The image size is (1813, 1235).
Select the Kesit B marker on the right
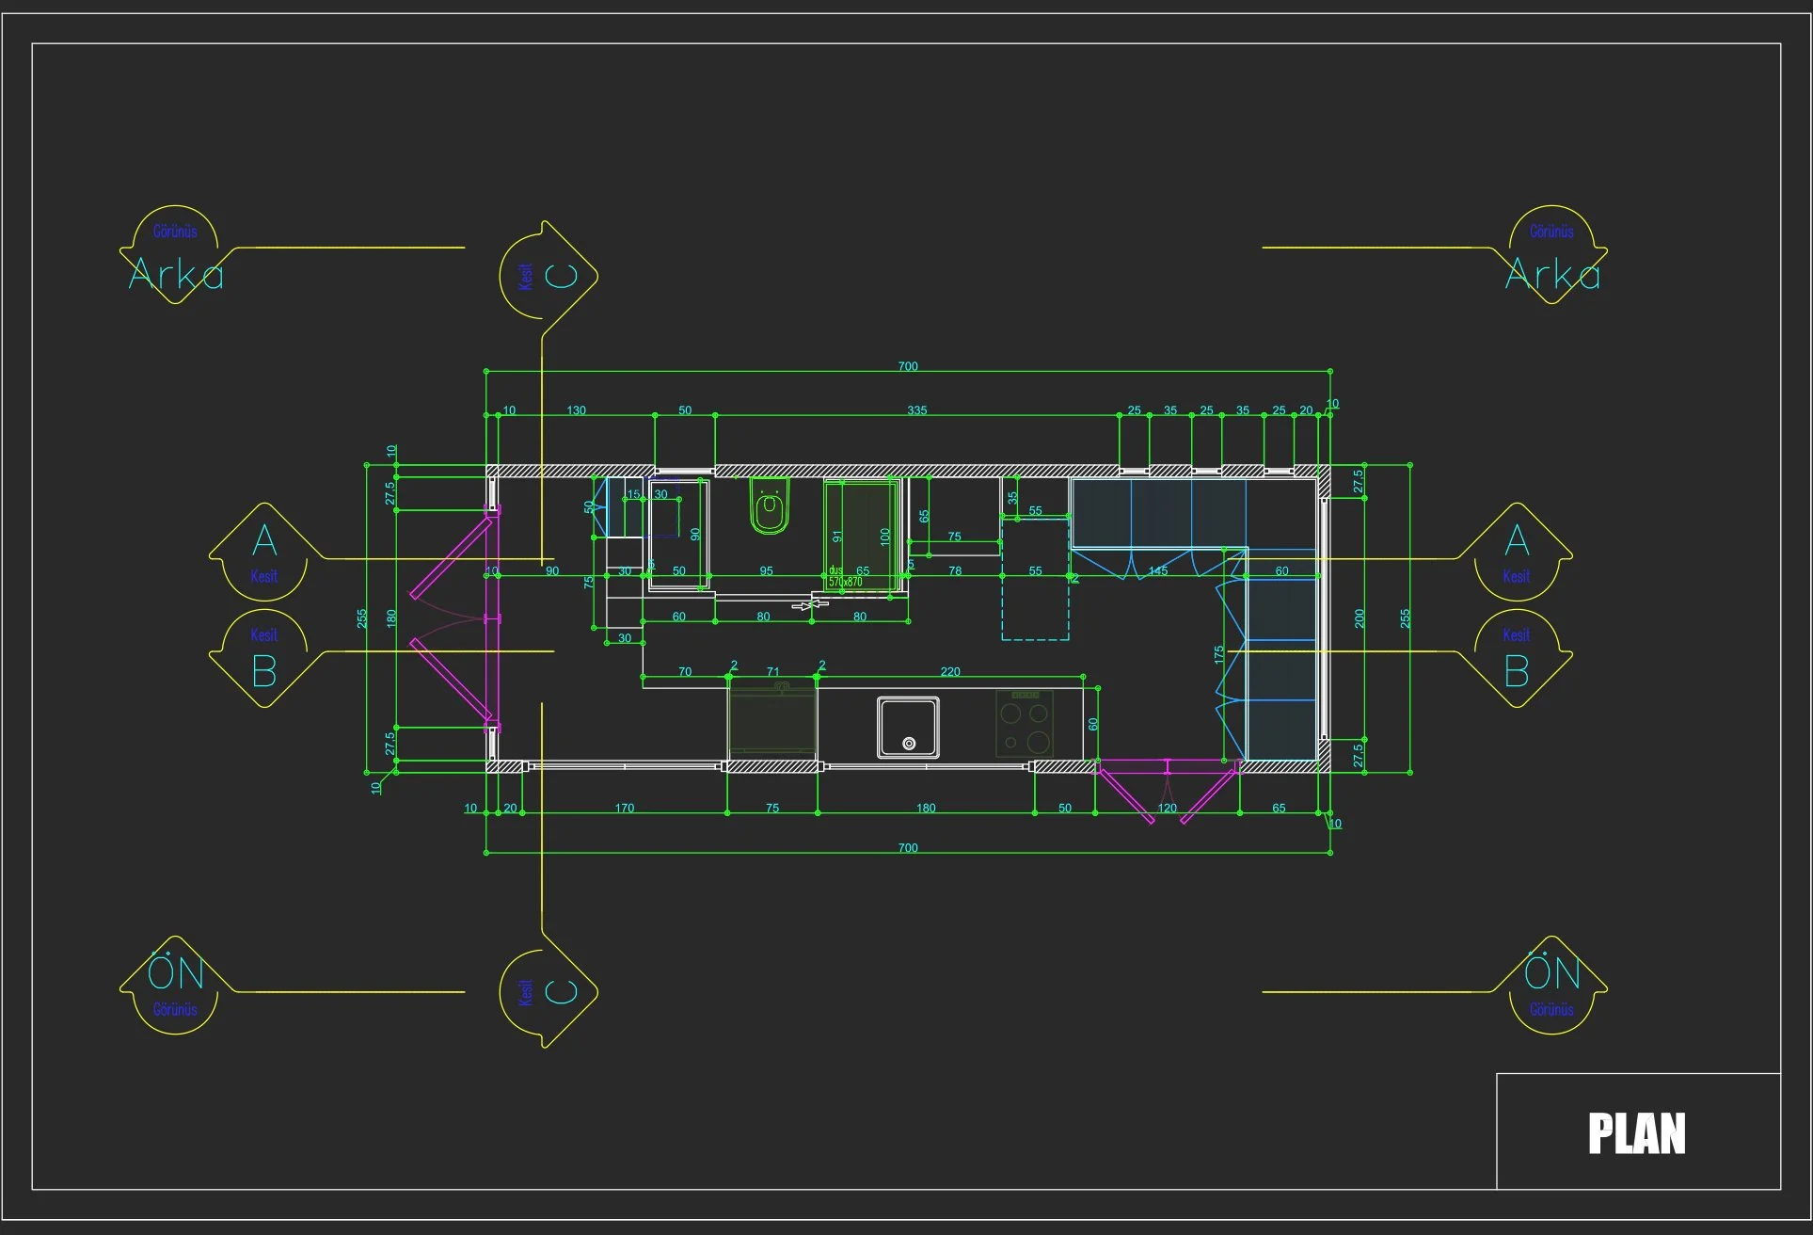click(x=1517, y=658)
